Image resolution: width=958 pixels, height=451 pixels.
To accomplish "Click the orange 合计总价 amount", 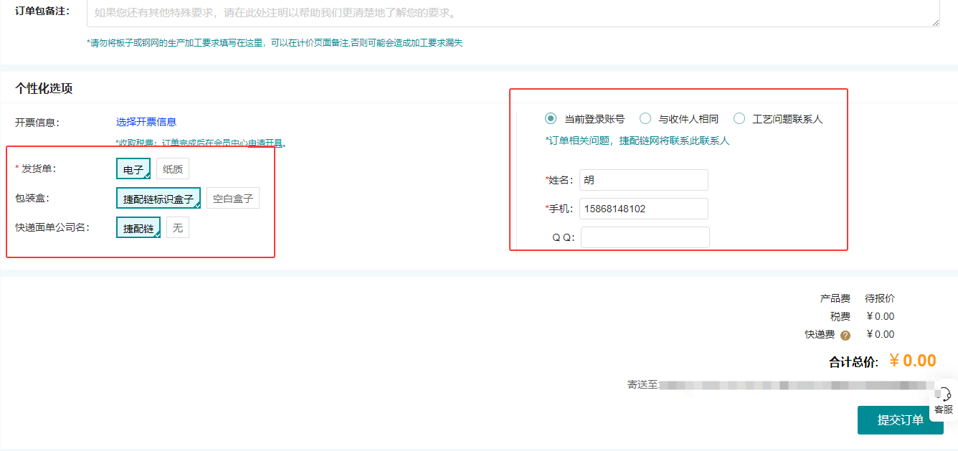I will coord(912,361).
